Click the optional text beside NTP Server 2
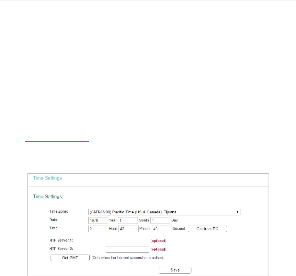296x276 pixels. tap(158, 249)
